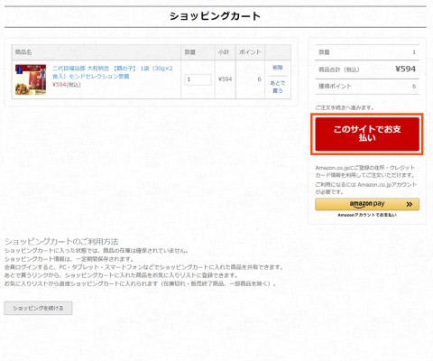
Task: Click the ショッピングを続ける button
Action: (x=38, y=308)
